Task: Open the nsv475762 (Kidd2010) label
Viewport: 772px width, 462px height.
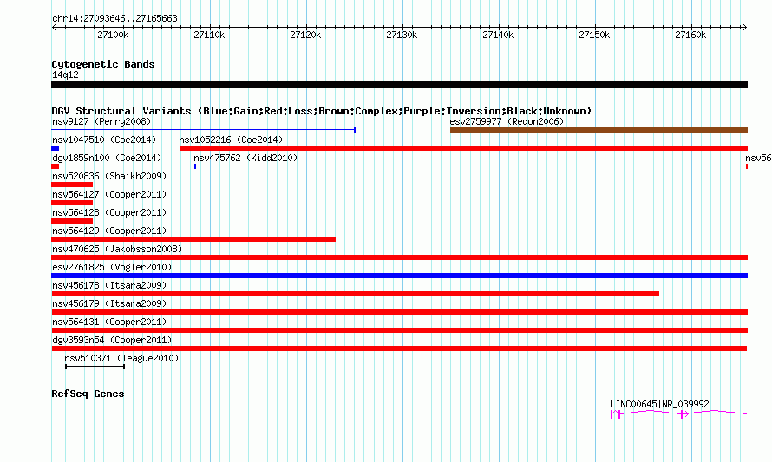Action: point(245,158)
